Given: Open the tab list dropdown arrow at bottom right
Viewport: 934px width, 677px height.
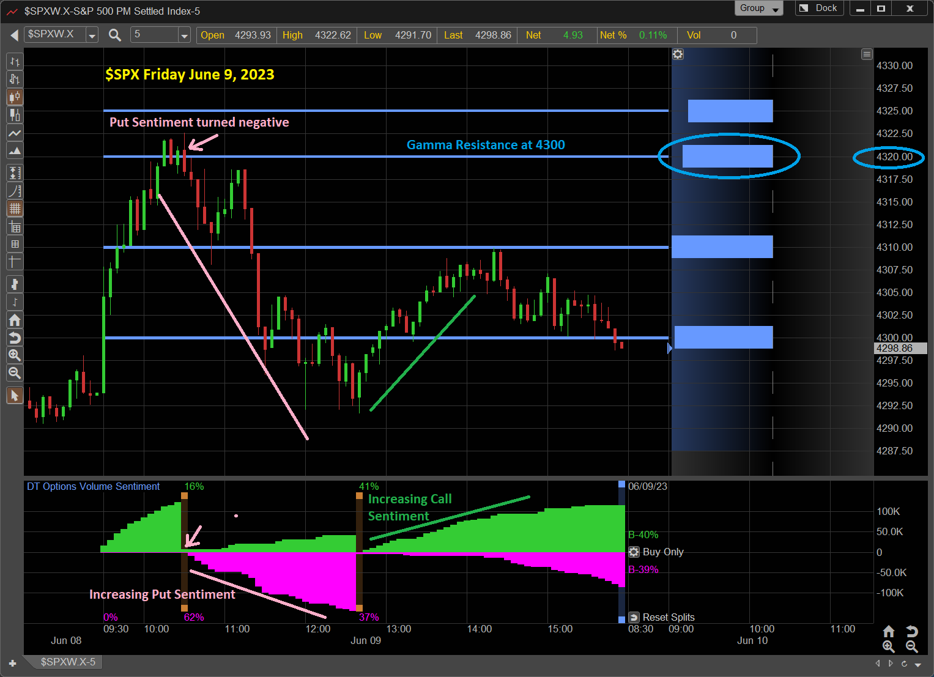Looking at the screenshot, I should [x=917, y=664].
